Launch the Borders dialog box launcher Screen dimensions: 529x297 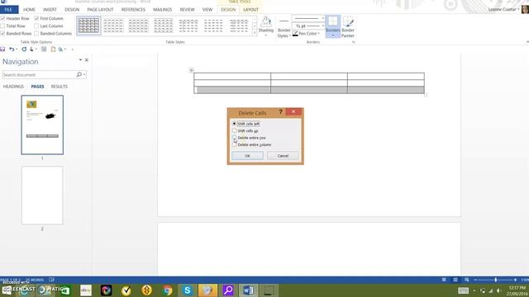(353, 42)
